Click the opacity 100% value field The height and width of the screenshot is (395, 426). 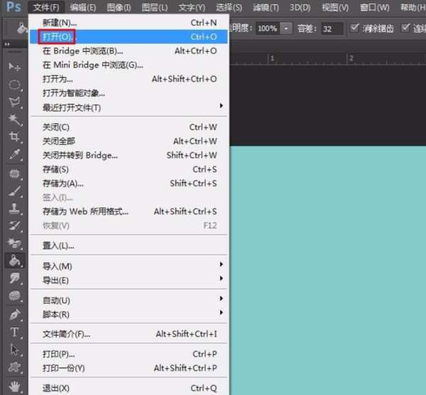[268, 28]
